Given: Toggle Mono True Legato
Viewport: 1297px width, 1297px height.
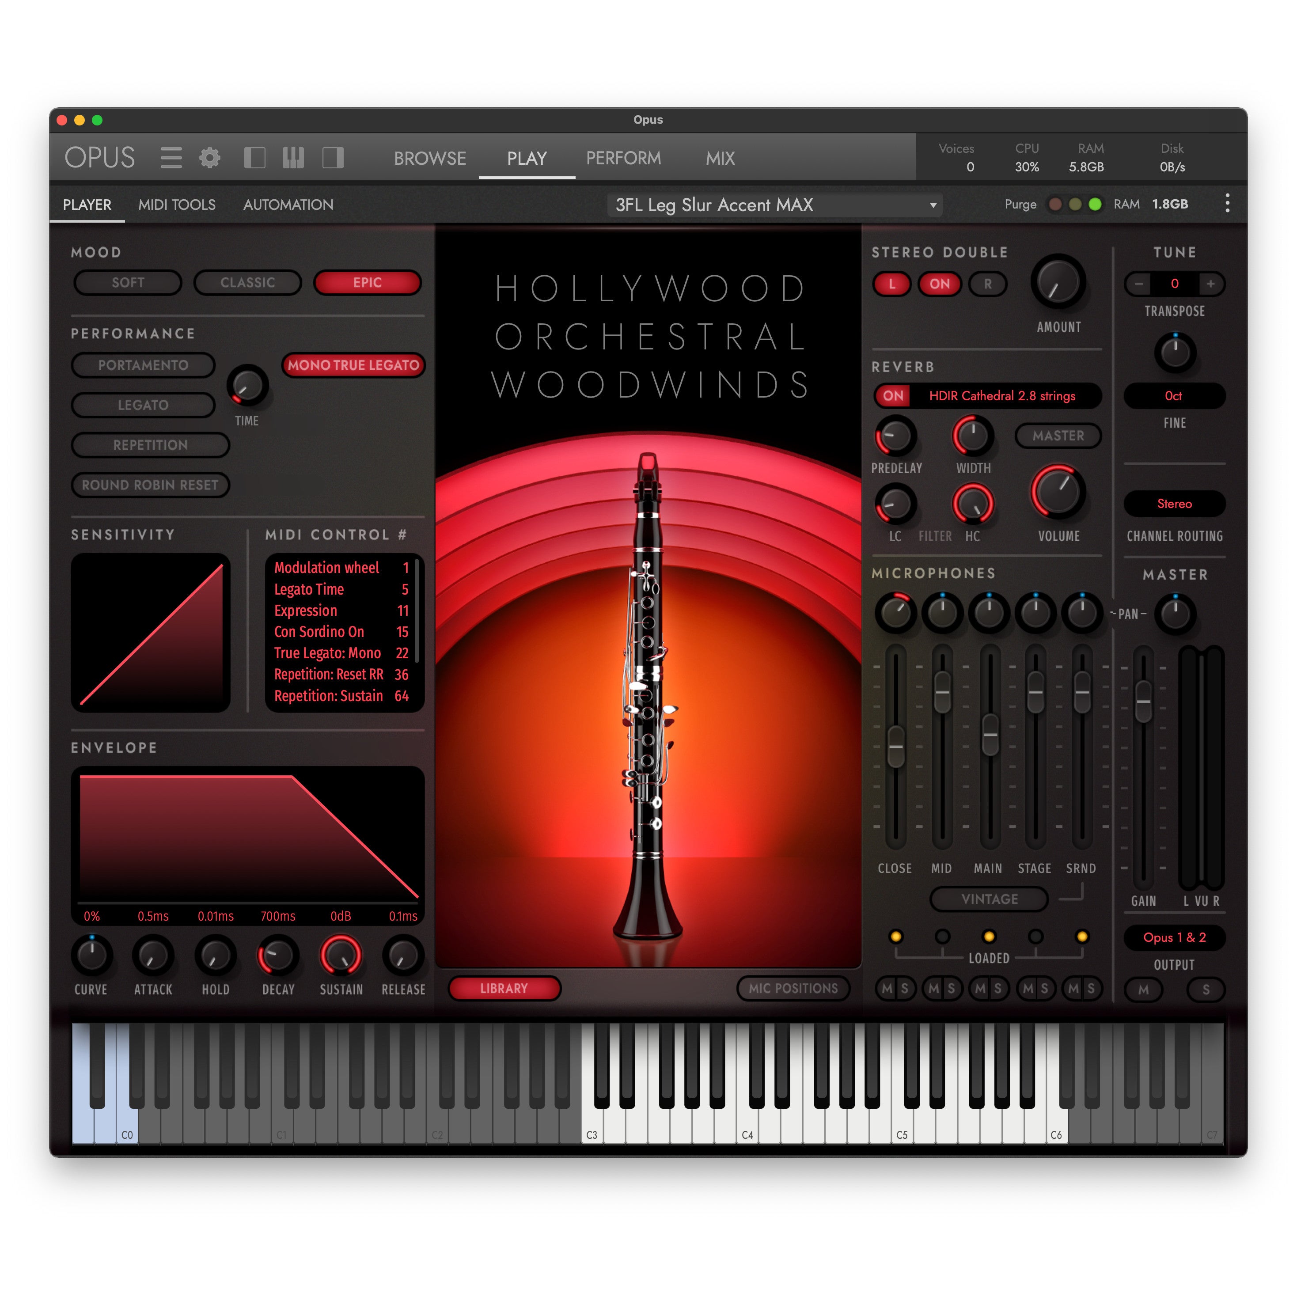Looking at the screenshot, I should click(x=353, y=365).
